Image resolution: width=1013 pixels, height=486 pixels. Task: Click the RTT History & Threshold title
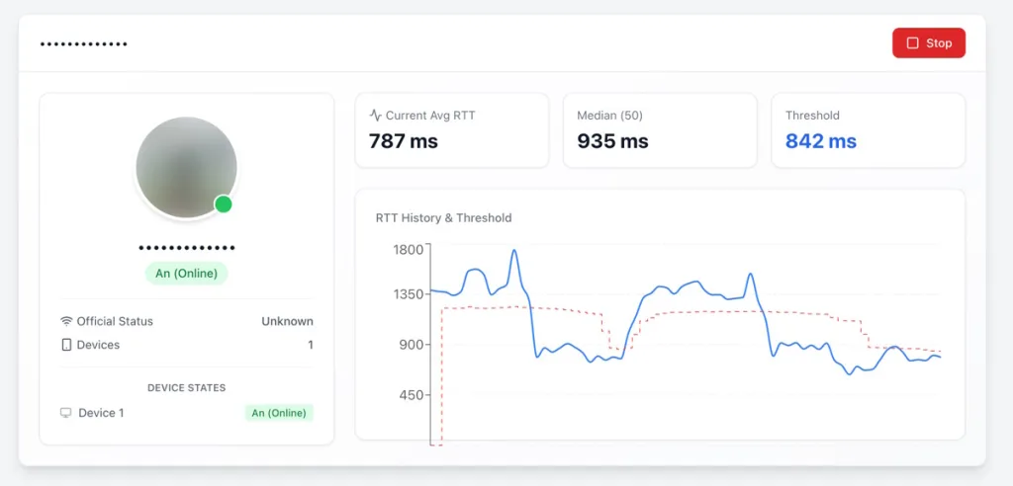point(443,217)
